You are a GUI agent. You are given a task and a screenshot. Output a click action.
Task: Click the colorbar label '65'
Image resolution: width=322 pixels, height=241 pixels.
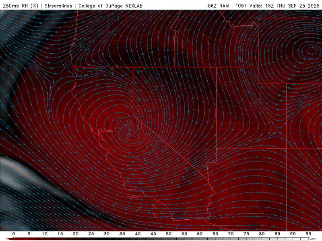[x=215, y=234]
